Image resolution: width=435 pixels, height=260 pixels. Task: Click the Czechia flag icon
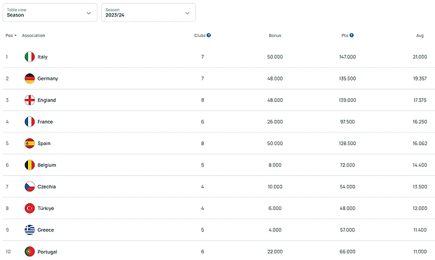30,187
